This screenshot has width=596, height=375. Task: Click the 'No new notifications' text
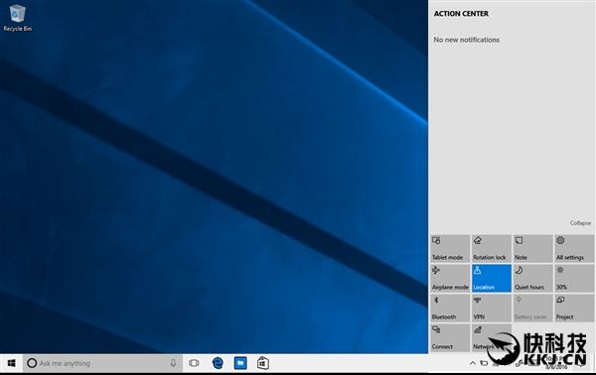click(x=467, y=40)
